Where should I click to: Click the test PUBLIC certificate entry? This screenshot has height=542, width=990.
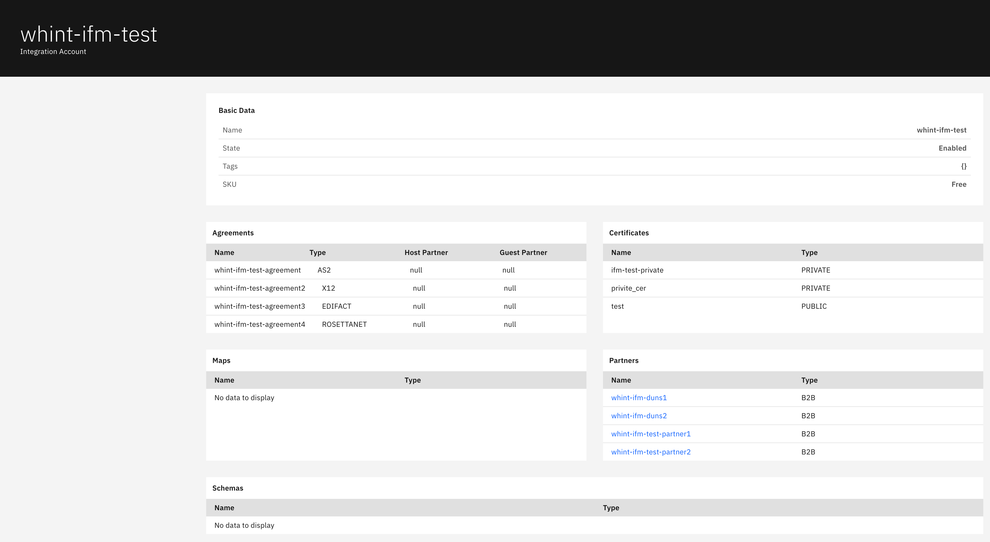(x=618, y=306)
